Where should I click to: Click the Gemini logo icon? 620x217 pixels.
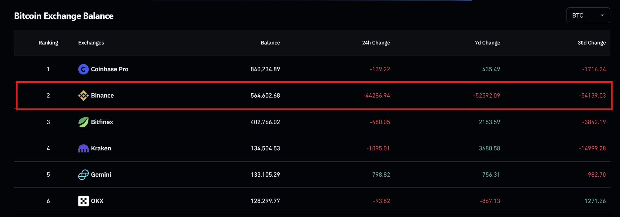pos(83,175)
